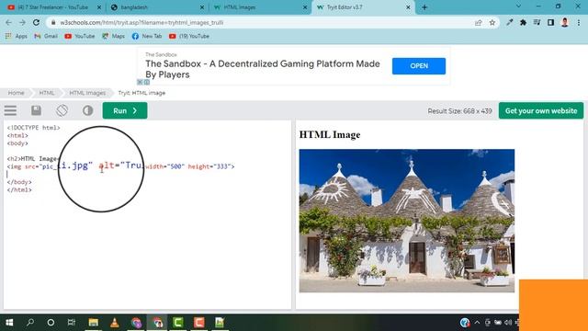Open VLC media player from taskbar
Viewport: 588px width, 331px height.
(114, 323)
